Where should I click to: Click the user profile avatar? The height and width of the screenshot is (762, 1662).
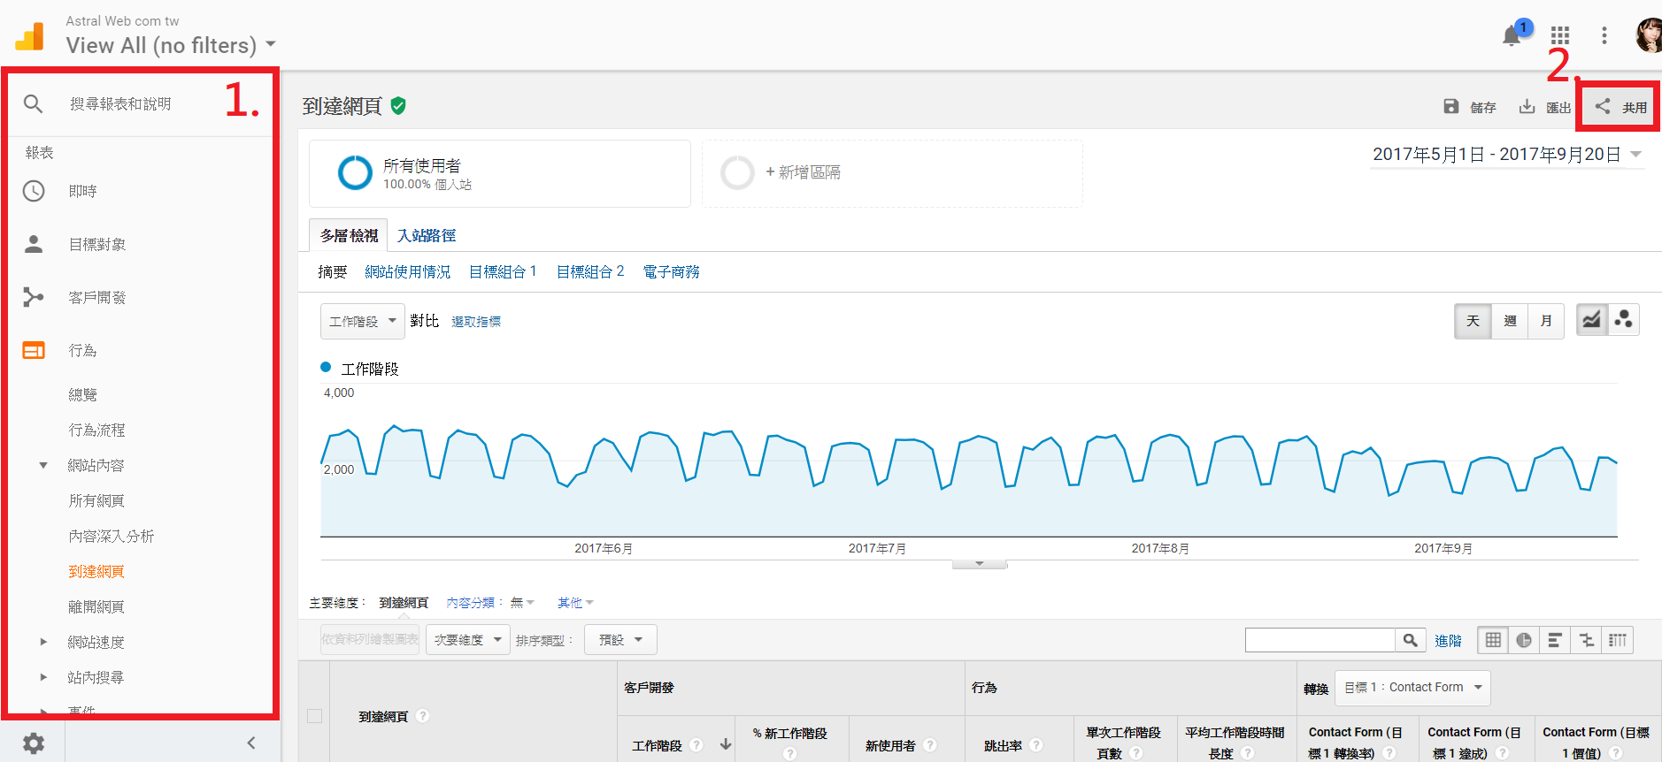pyautogui.click(x=1649, y=35)
